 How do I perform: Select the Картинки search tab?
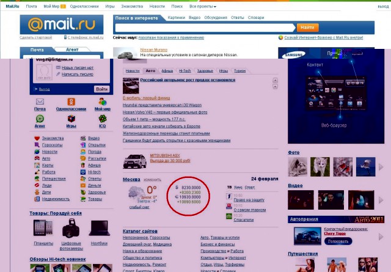click(x=177, y=18)
